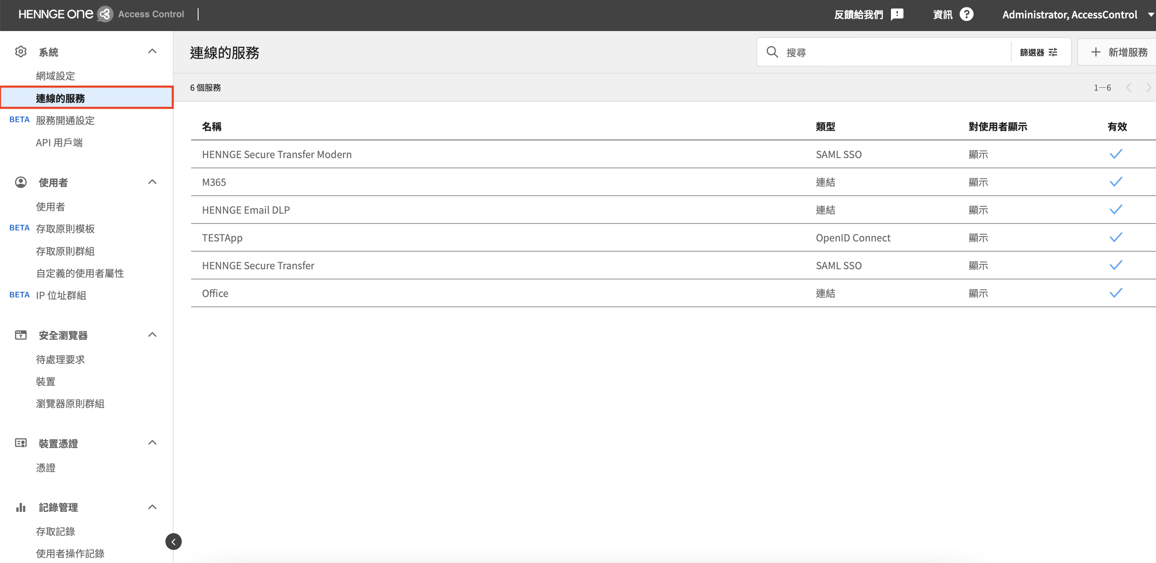
Task: Open the M365 service row
Action: (x=673, y=182)
